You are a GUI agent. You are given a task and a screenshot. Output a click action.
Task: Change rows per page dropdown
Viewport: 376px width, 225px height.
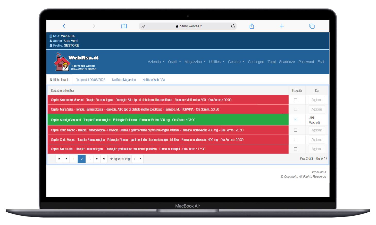[x=137, y=159]
